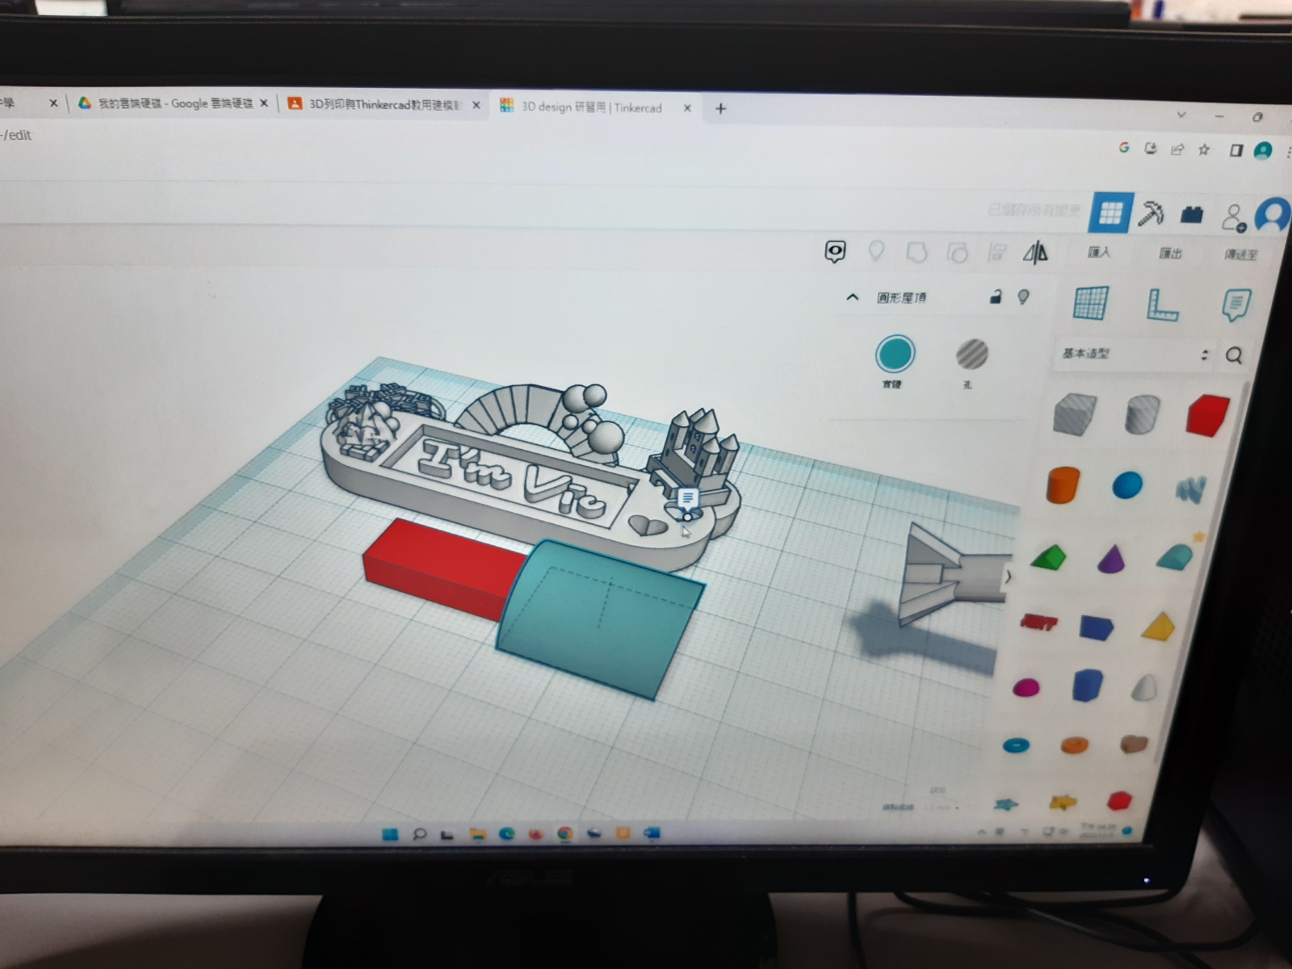Click the notes visibility eye icon

pos(835,252)
